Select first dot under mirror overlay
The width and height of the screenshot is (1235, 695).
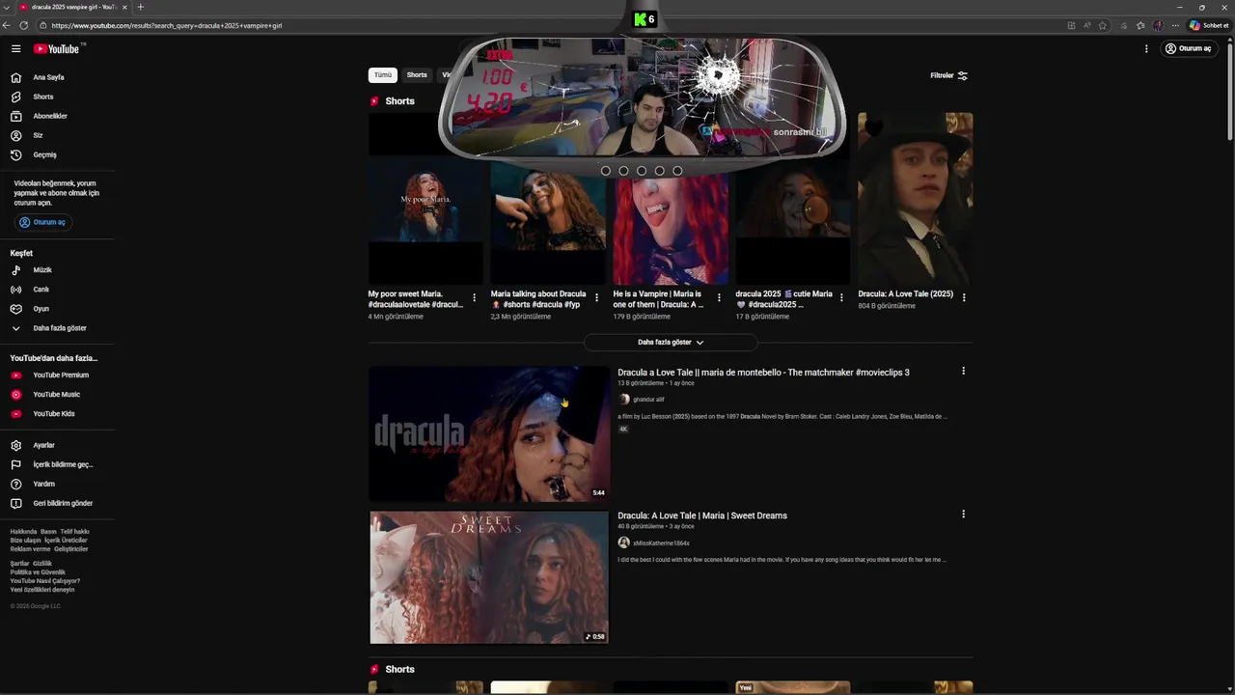coord(606,171)
